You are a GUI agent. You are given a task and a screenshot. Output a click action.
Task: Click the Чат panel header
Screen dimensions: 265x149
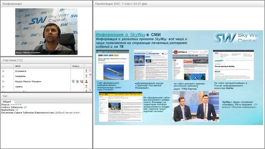pos(46,96)
